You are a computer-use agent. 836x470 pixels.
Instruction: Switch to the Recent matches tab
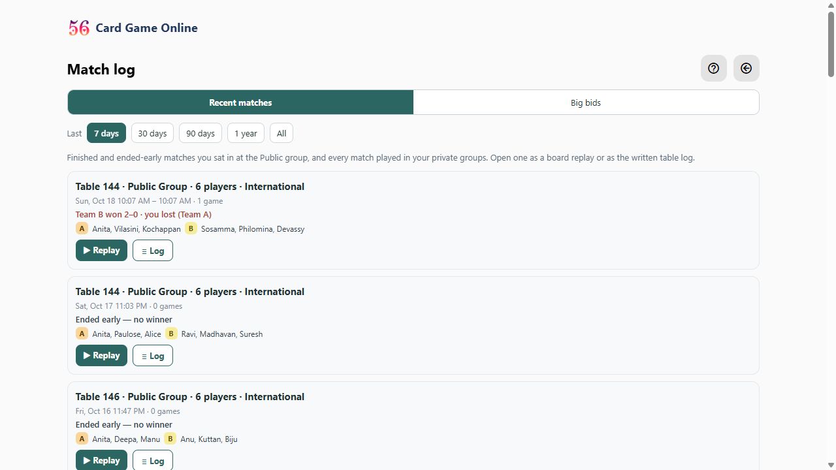point(240,102)
